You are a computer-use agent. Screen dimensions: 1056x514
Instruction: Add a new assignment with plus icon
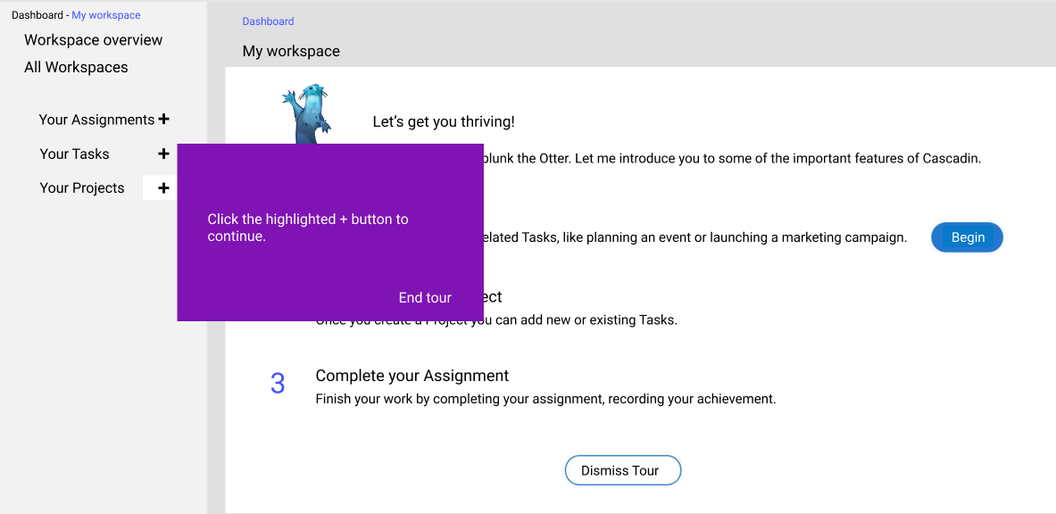pyautogui.click(x=163, y=120)
